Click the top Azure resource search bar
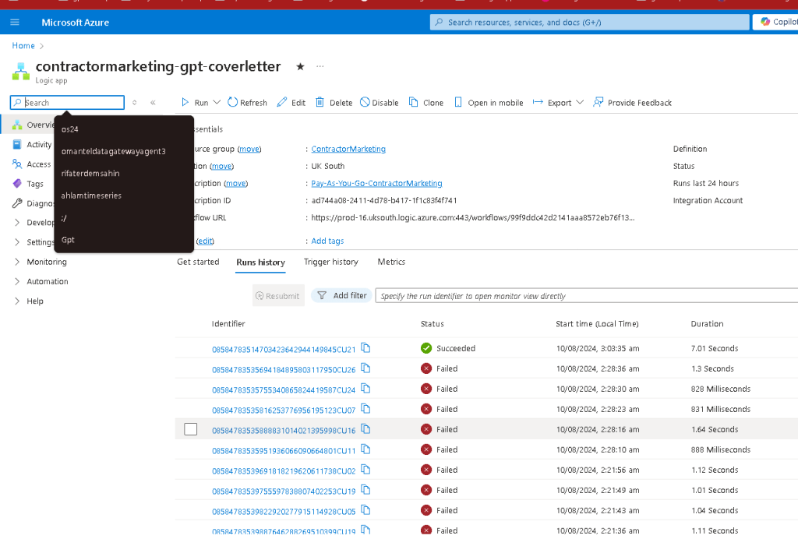 [x=589, y=22]
